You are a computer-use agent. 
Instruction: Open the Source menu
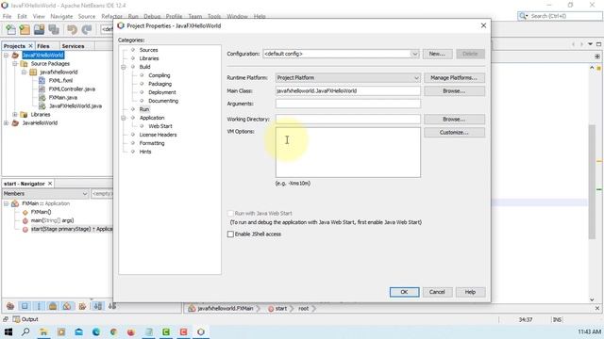coord(87,17)
